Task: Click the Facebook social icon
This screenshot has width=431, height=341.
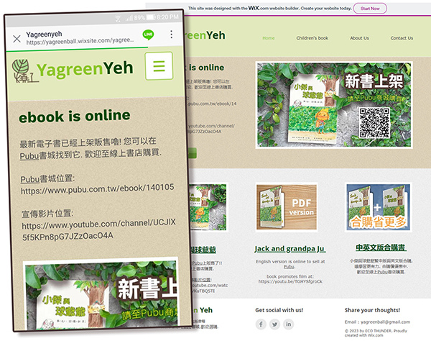Action: [x=261, y=324]
